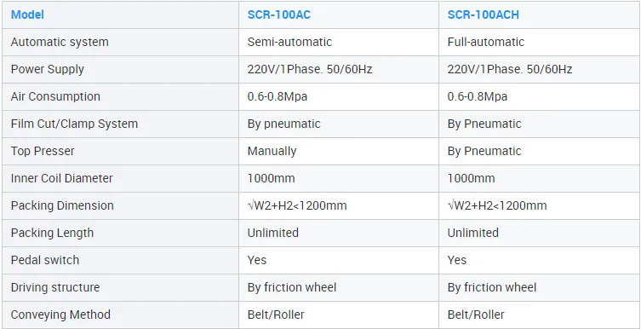Click the Packing Dimension row label
Viewport: 641px width, 329px height.
[121, 205]
